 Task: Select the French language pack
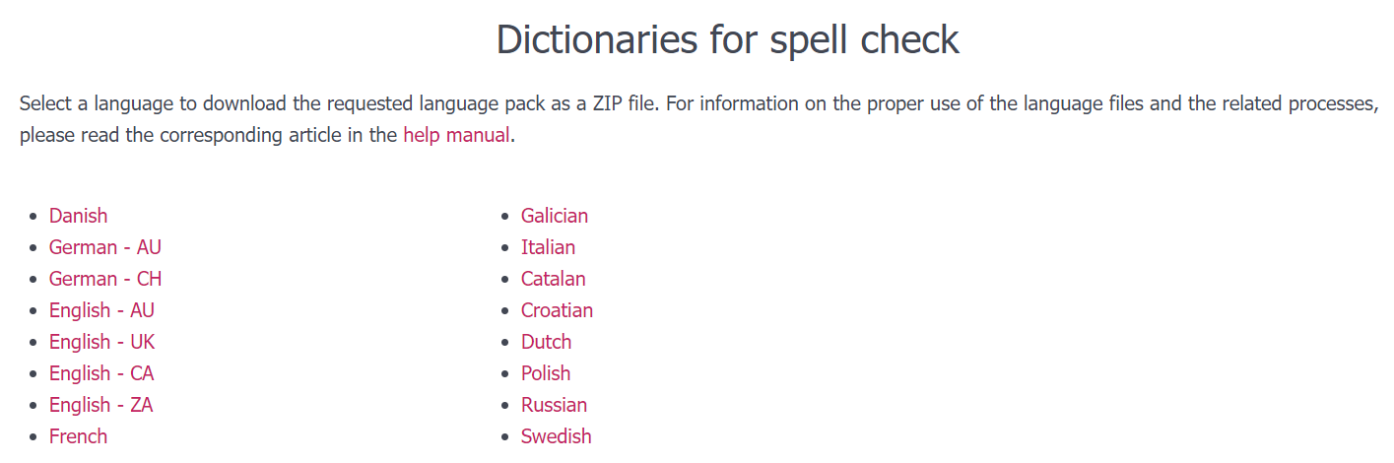tap(78, 436)
